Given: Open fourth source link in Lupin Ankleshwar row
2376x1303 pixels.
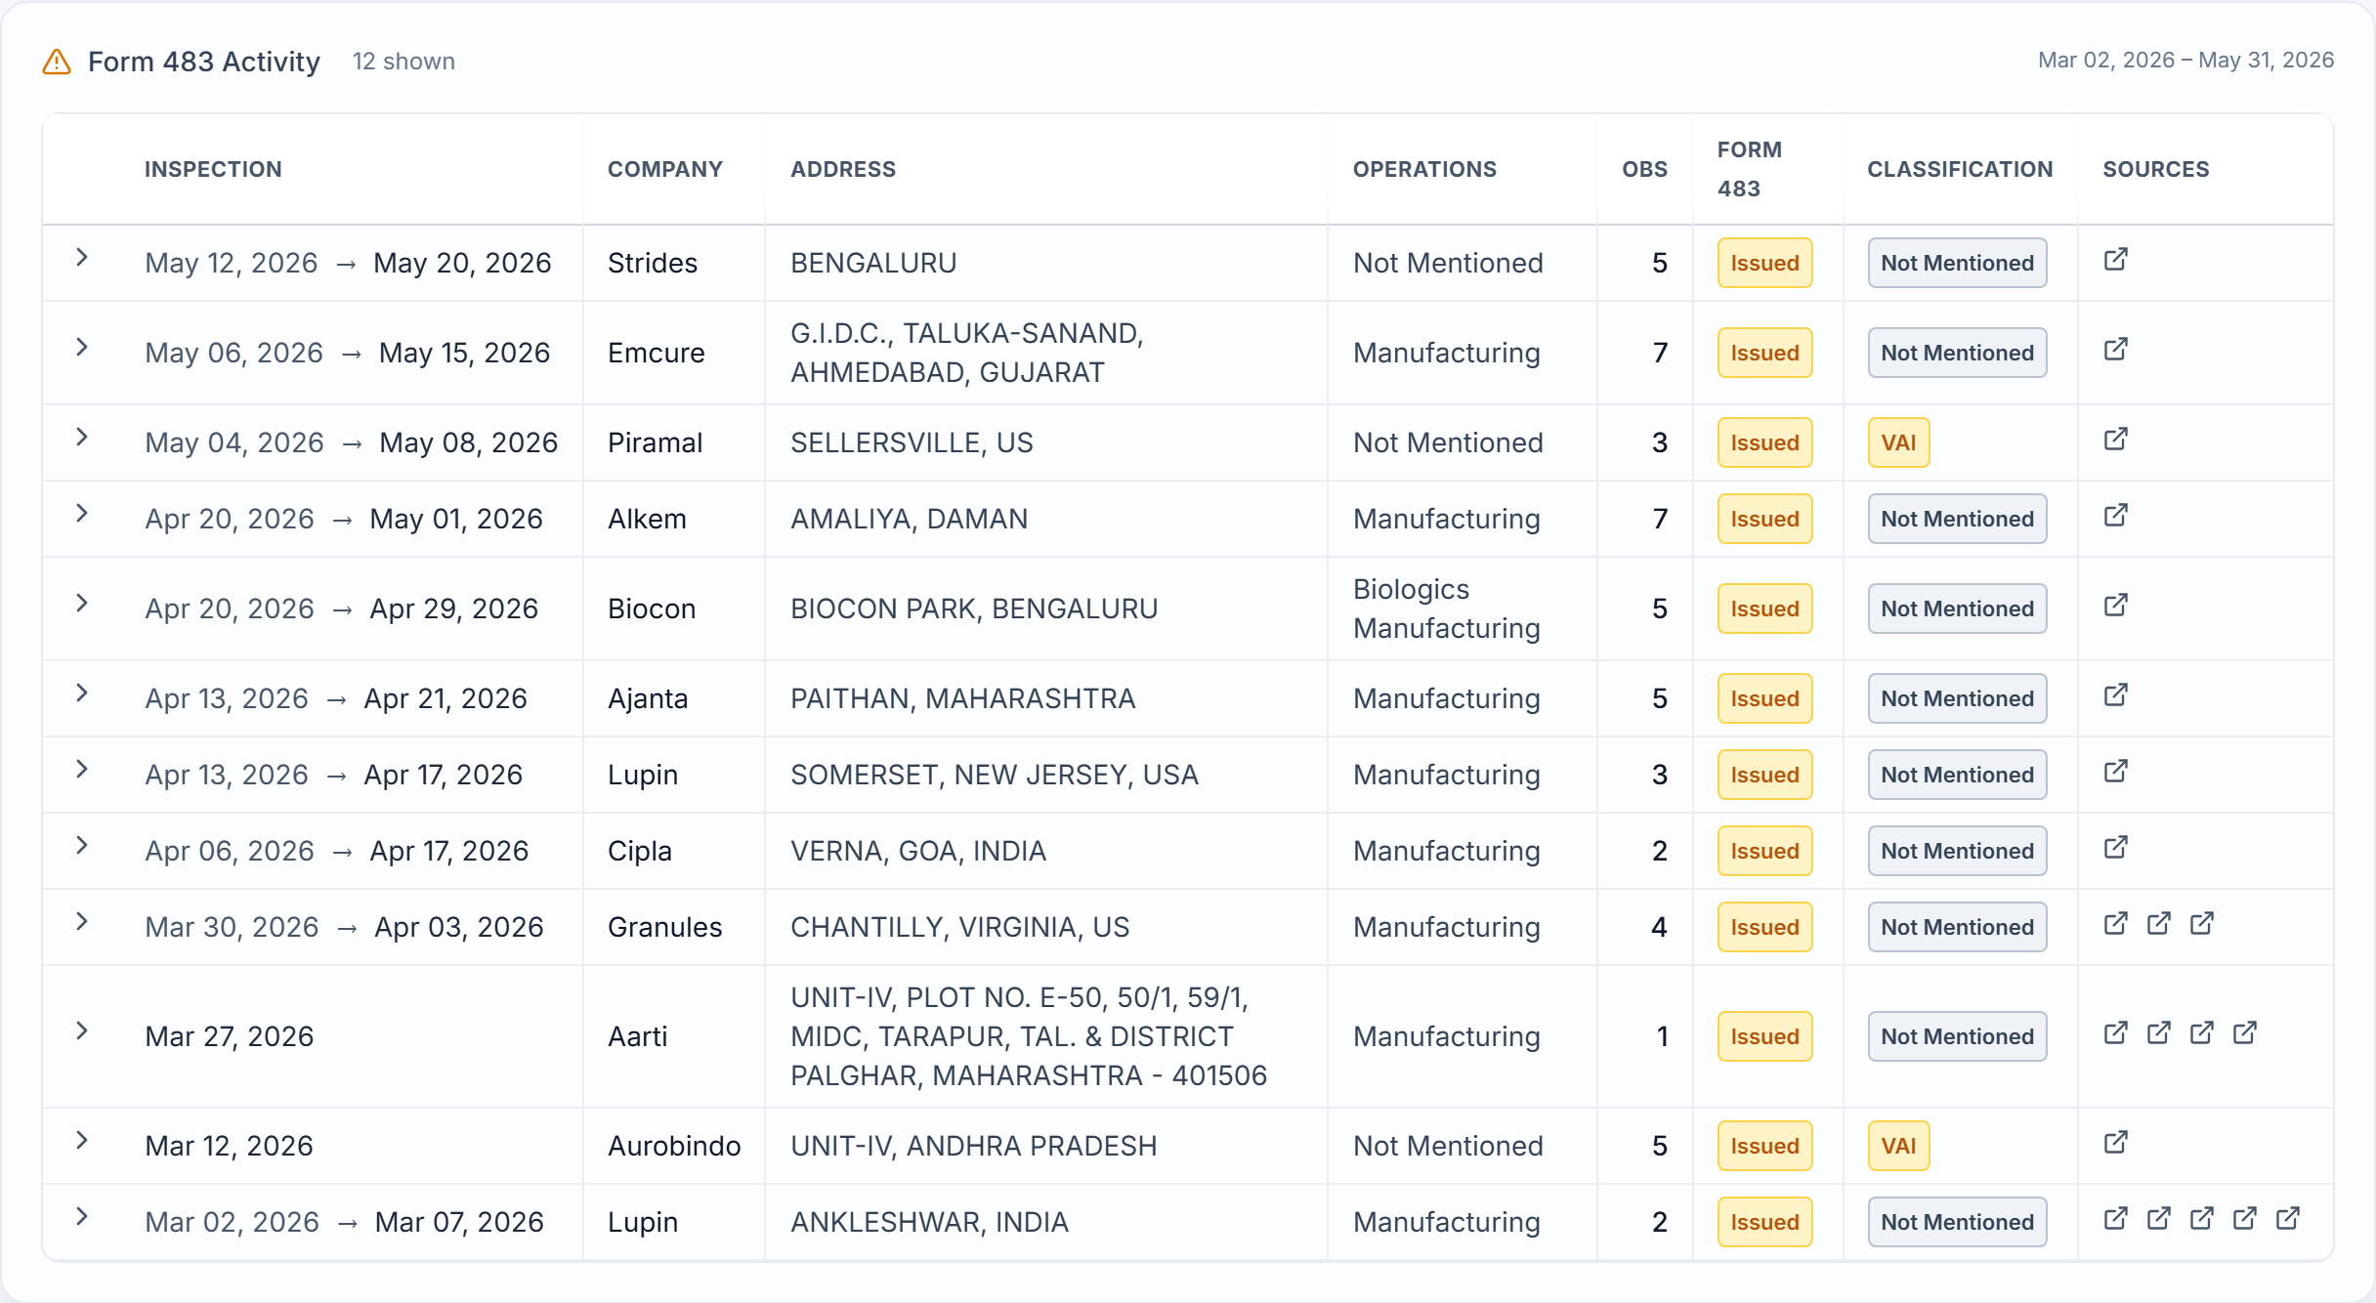Looking at the screenshot, I should 2244,1219.
